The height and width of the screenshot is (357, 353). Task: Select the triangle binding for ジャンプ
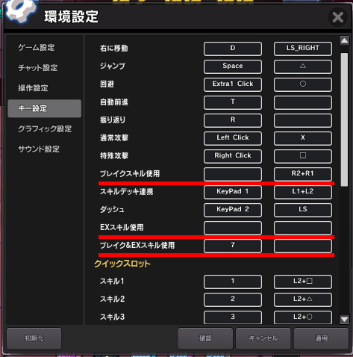pyautogui.click(x=303, y=66)
